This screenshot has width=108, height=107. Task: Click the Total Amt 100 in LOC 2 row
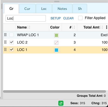pyautogui.click(x=105, y=42)
